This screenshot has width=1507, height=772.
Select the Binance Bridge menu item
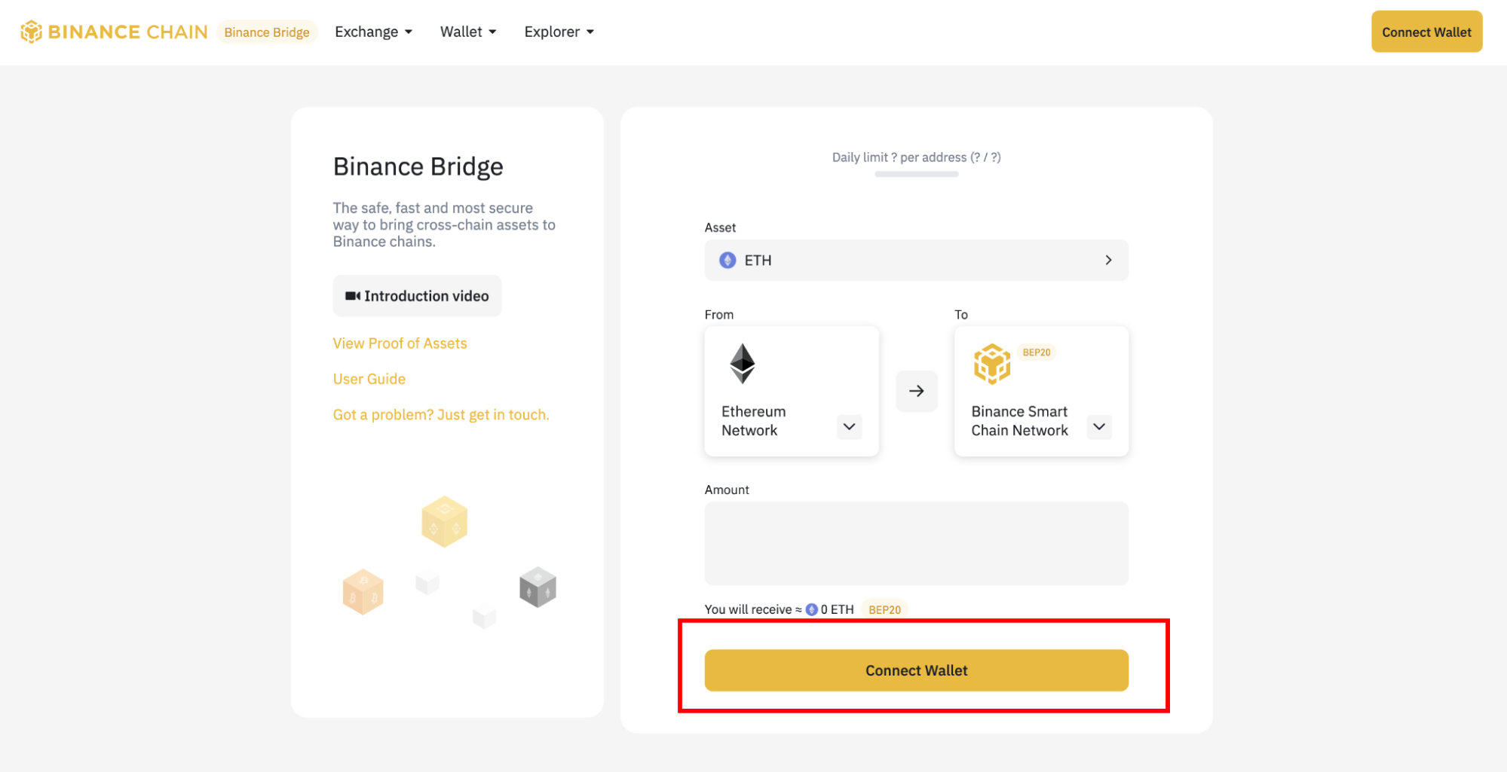[x=267, y=32]
